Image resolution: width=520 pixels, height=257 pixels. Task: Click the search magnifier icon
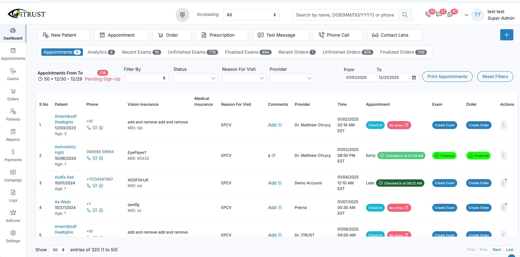[x=405, y=15]
